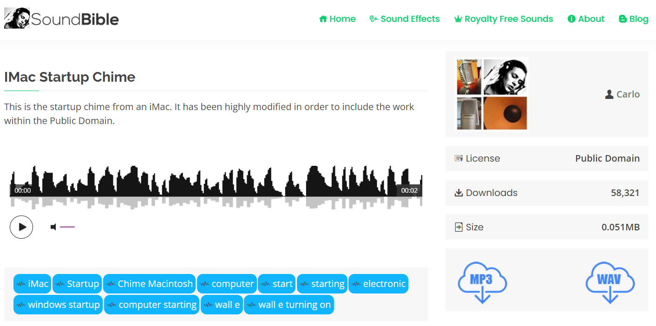This screenshot has width=656, height=326.
Task: Open the author Carlo profile link
Action: [628, 94]
